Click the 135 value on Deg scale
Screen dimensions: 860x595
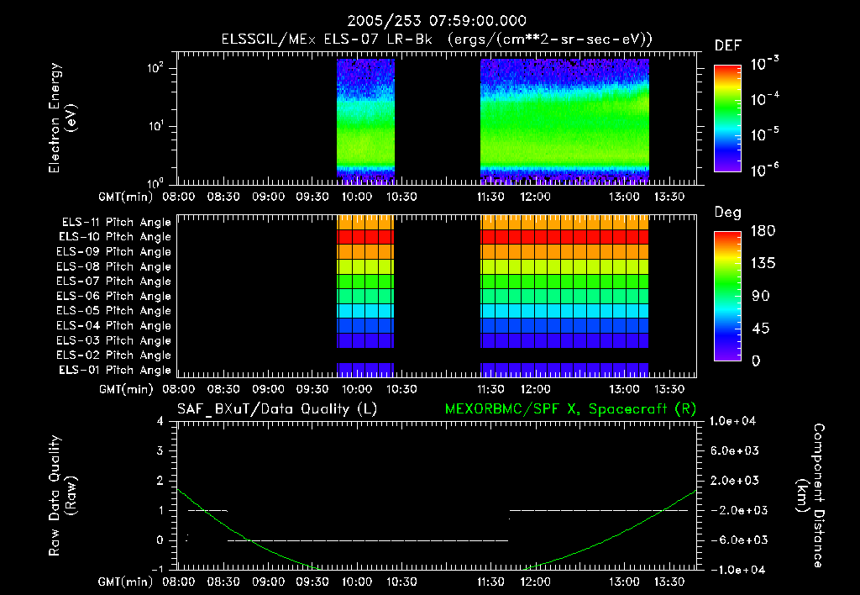point(763,264)
